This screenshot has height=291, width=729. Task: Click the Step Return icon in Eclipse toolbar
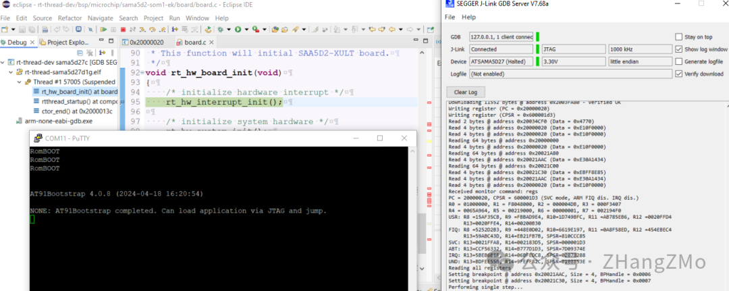tap(162, 29)
